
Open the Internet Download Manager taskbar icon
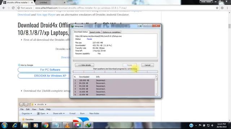coord(88,125)
